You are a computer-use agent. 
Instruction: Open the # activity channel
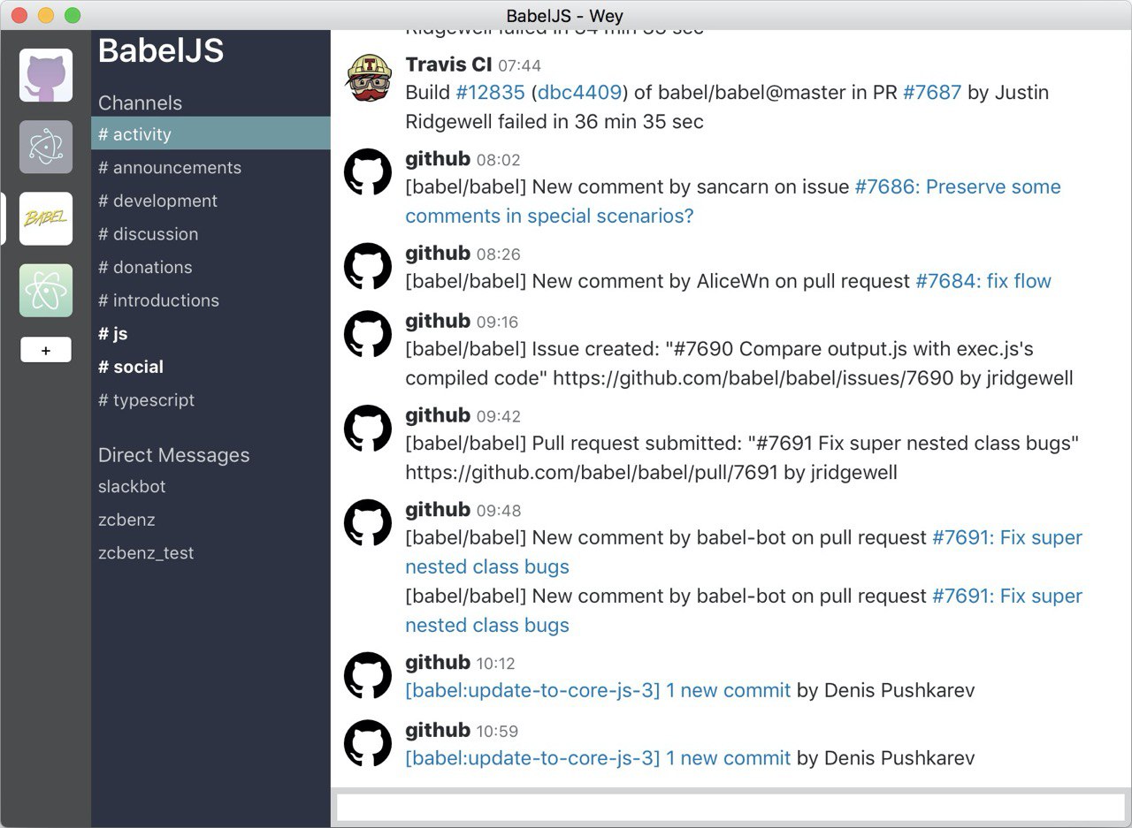pyautogui.click(x=210, y=134)
